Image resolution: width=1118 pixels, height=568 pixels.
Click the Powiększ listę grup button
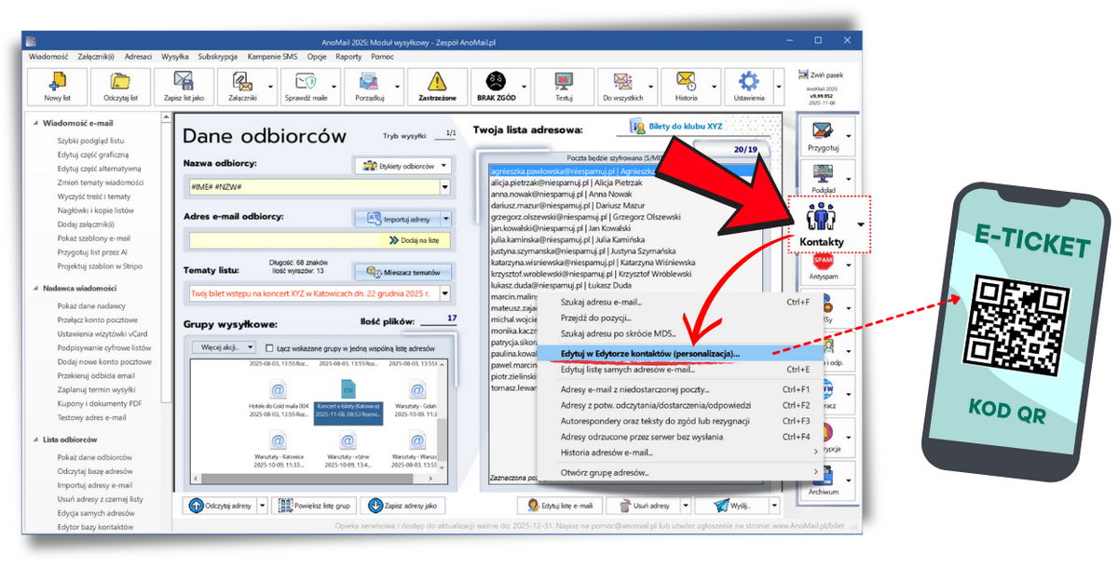(314, 506)
